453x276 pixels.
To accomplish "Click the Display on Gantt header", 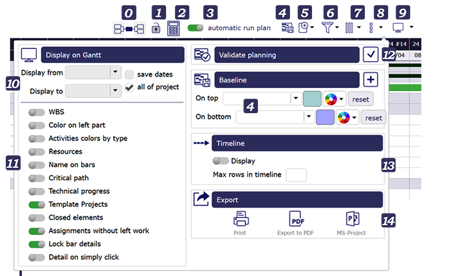I will coord(113,55).
